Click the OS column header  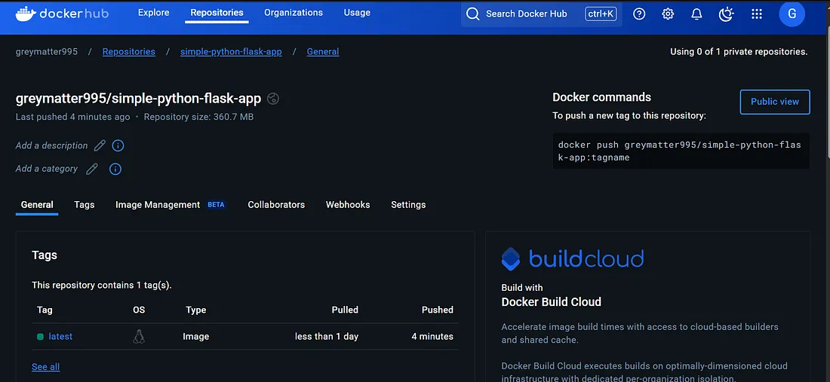pyautogui.click(x=139, y=310)
